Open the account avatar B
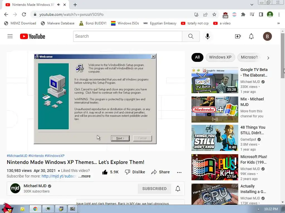Screen dimensions: 285x213 [x=267, y=36]
